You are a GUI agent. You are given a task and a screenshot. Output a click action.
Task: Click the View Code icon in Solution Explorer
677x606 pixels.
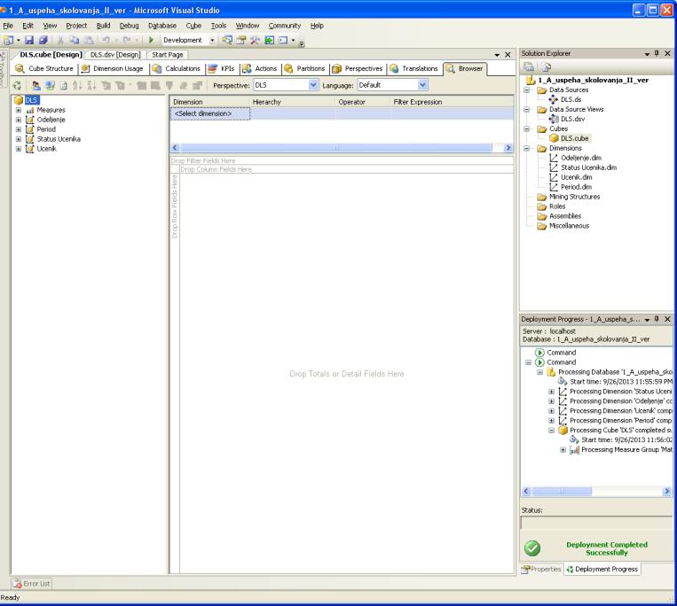[547, 66]
